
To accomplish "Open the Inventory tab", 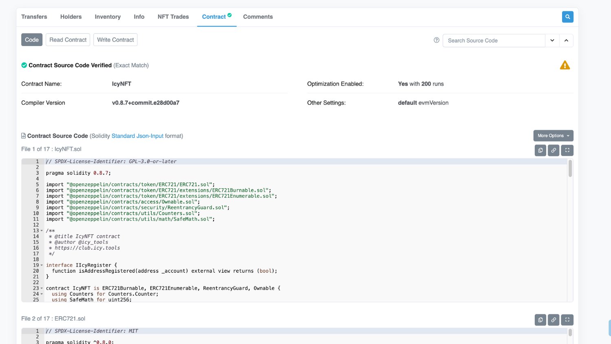I will click(x=108, y=17).
